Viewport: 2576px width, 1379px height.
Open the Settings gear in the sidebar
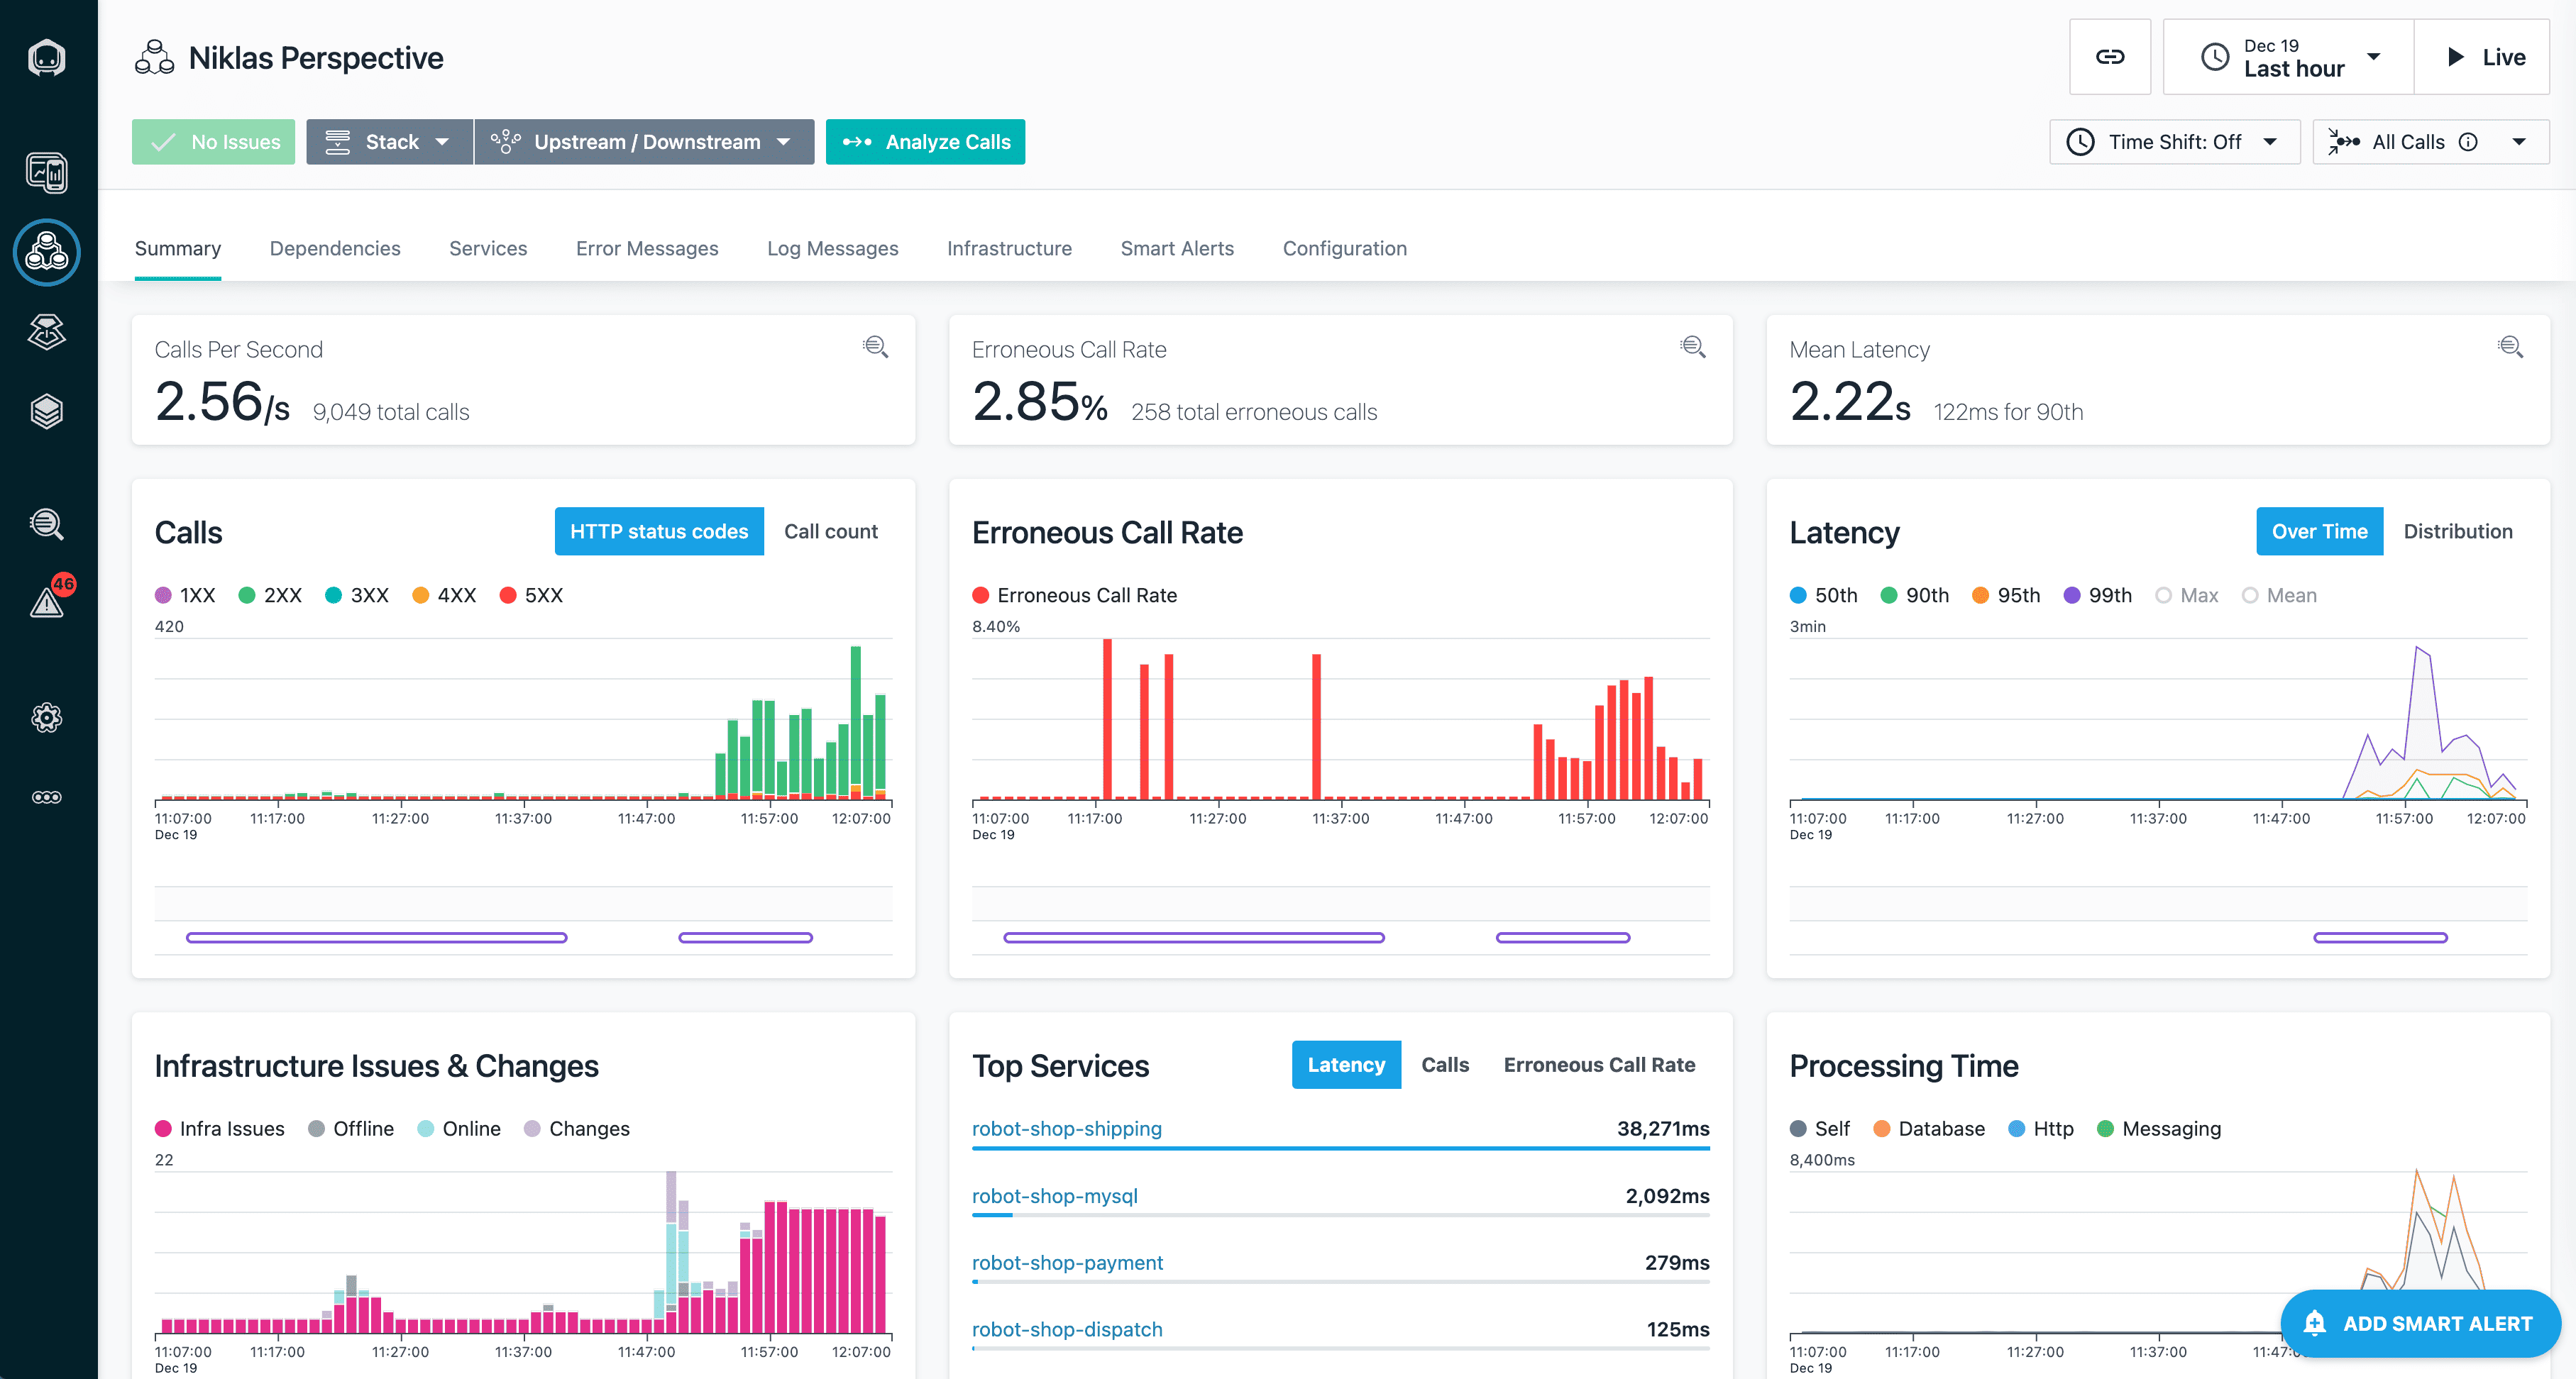pyautogui.click(x=47, y=717)
